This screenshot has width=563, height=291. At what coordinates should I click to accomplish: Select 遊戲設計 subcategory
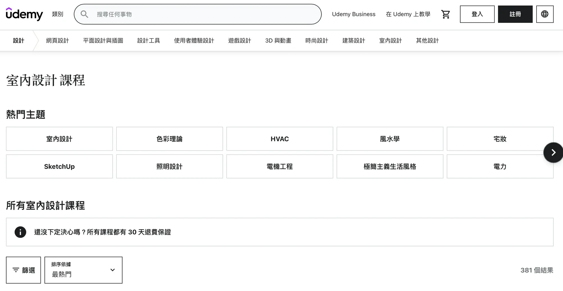coord(240,40)
